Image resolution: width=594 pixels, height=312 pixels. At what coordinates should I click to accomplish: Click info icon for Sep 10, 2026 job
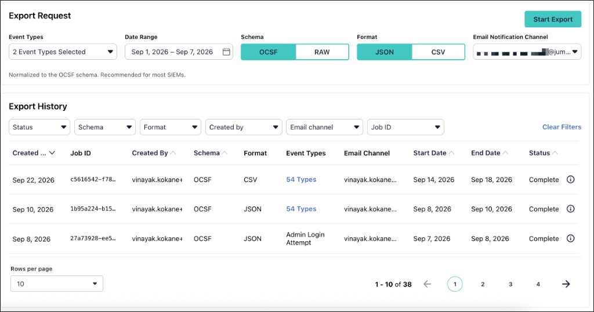(x=571, y=209)
